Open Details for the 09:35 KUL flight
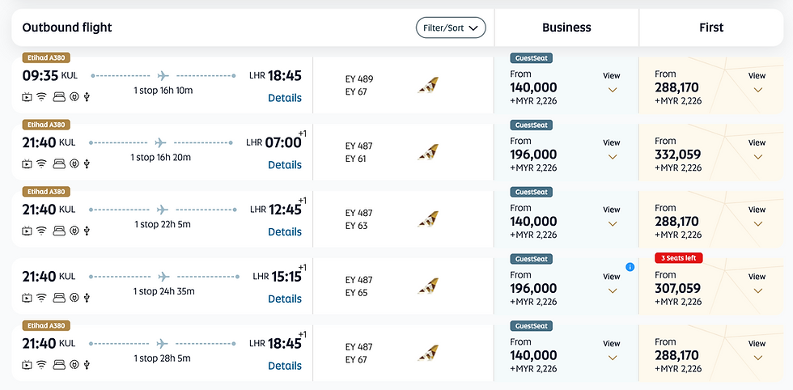Viewport: 793px width, 390px height. [285, 98]
